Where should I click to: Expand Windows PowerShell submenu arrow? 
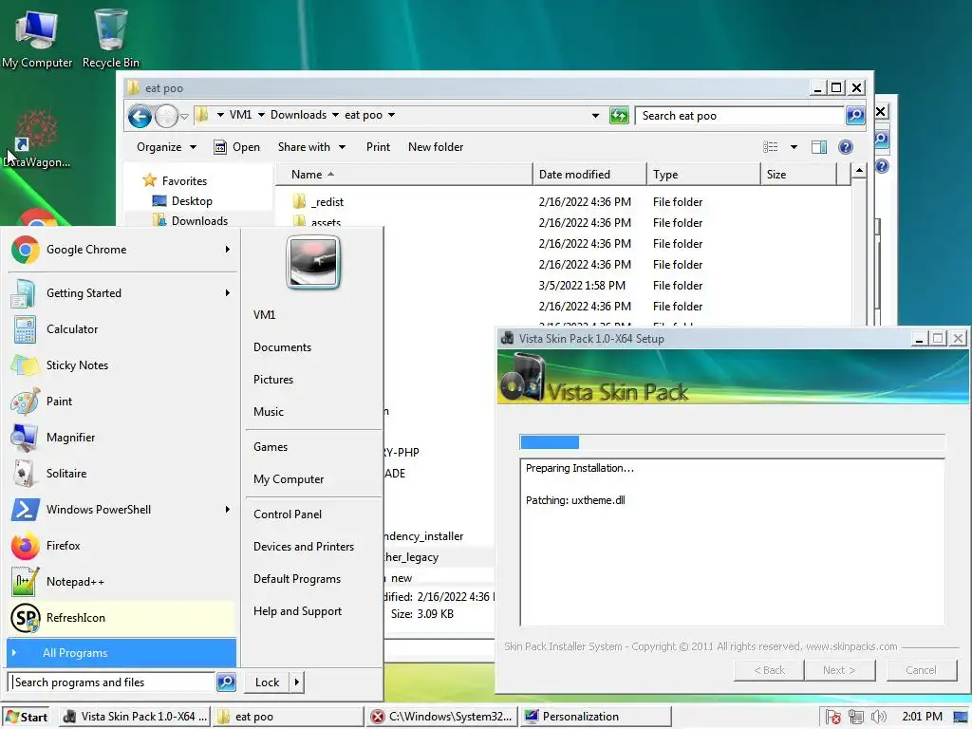pyautogui.click(x=228, y=510)
